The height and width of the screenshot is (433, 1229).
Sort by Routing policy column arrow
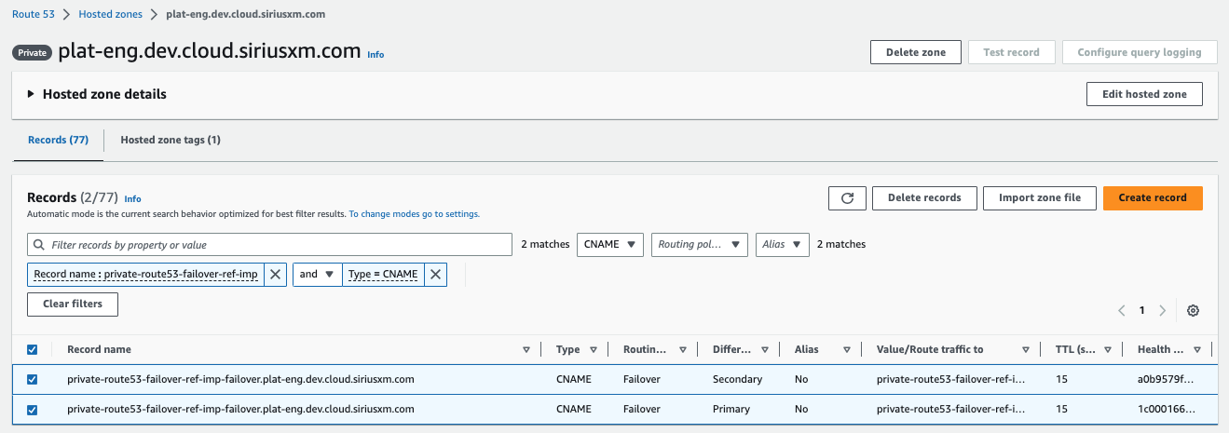[x=683, y=349]
